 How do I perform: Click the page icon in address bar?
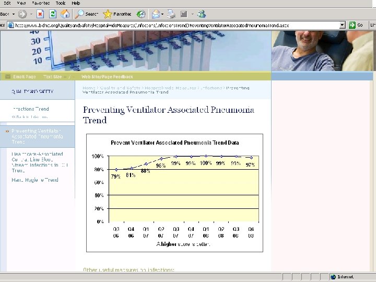(x=11, y=25)
